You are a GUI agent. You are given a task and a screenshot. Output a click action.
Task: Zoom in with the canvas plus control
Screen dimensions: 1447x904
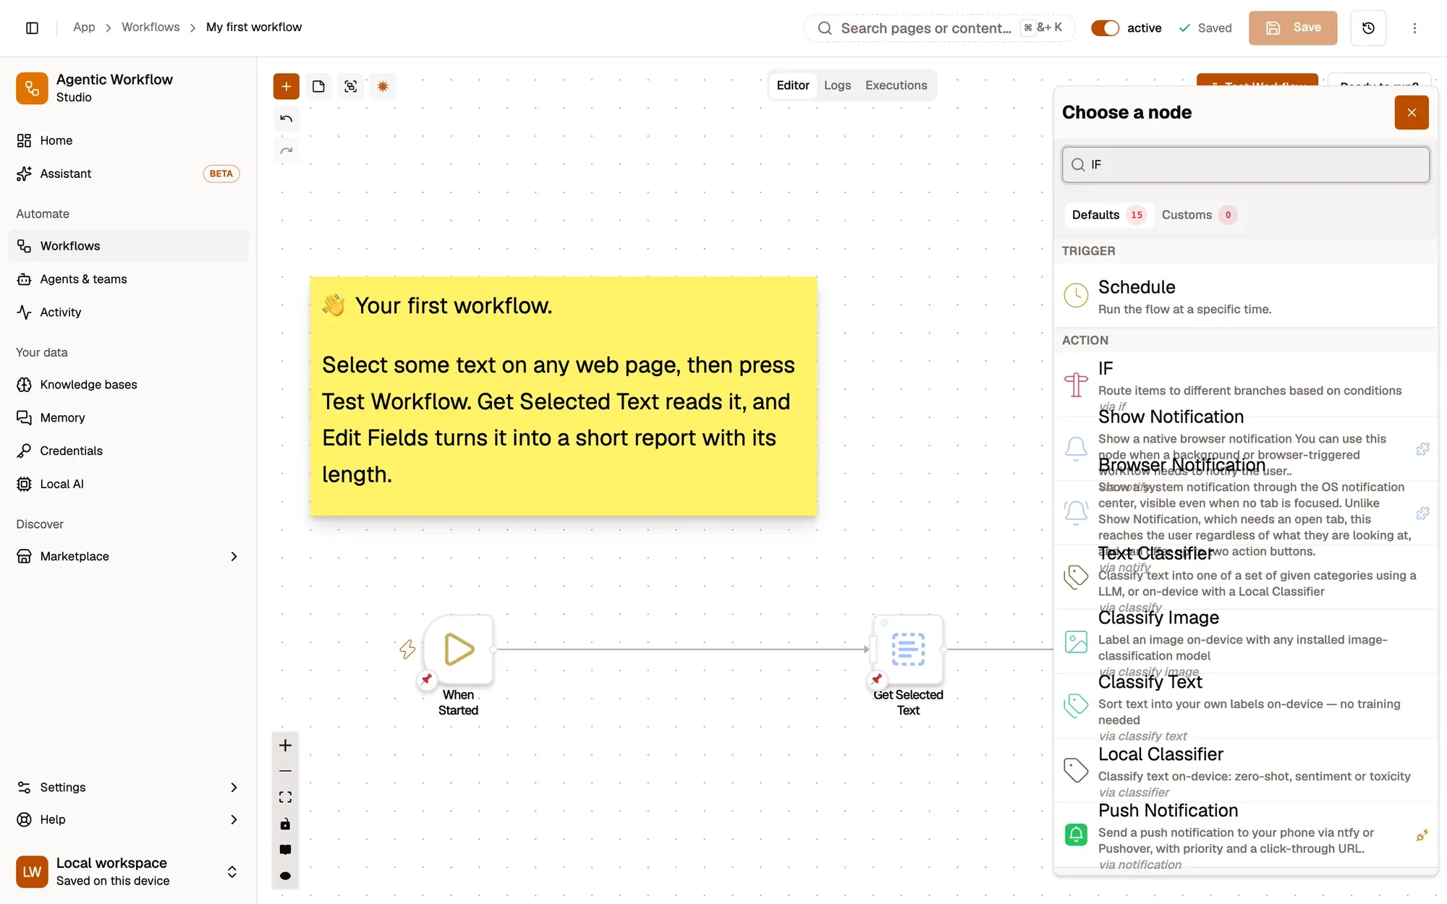point(285,745)
